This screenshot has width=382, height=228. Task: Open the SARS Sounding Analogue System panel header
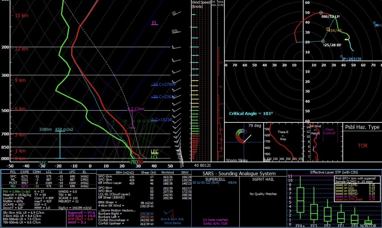click(x=238, y=174)
